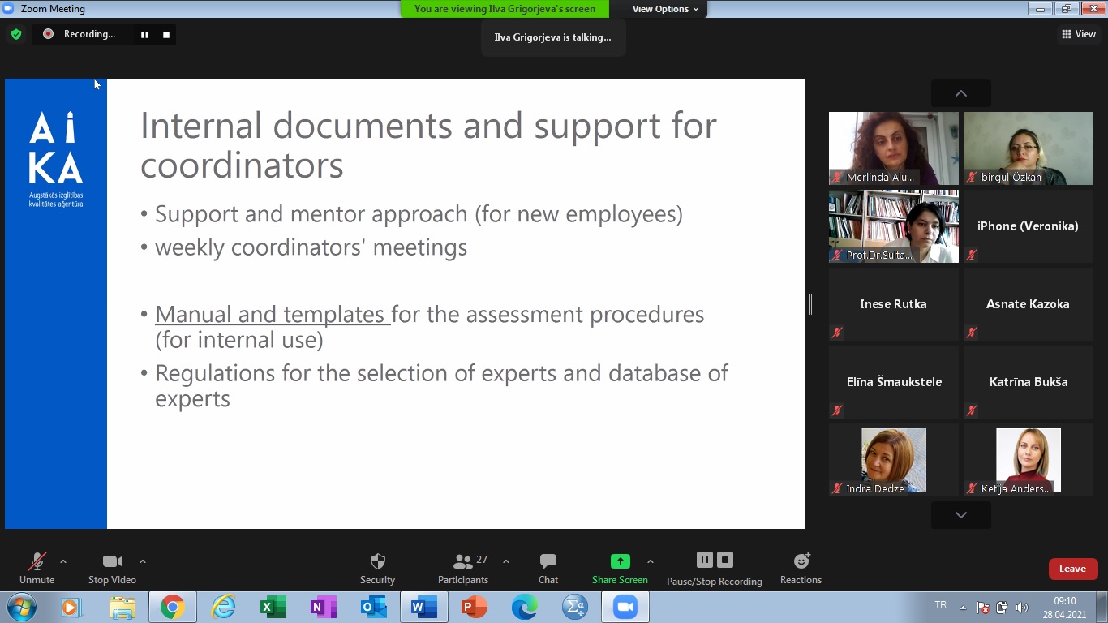Click the green Share Screen icon
This screenshot has width=1108, height=623.
[620, 561]
